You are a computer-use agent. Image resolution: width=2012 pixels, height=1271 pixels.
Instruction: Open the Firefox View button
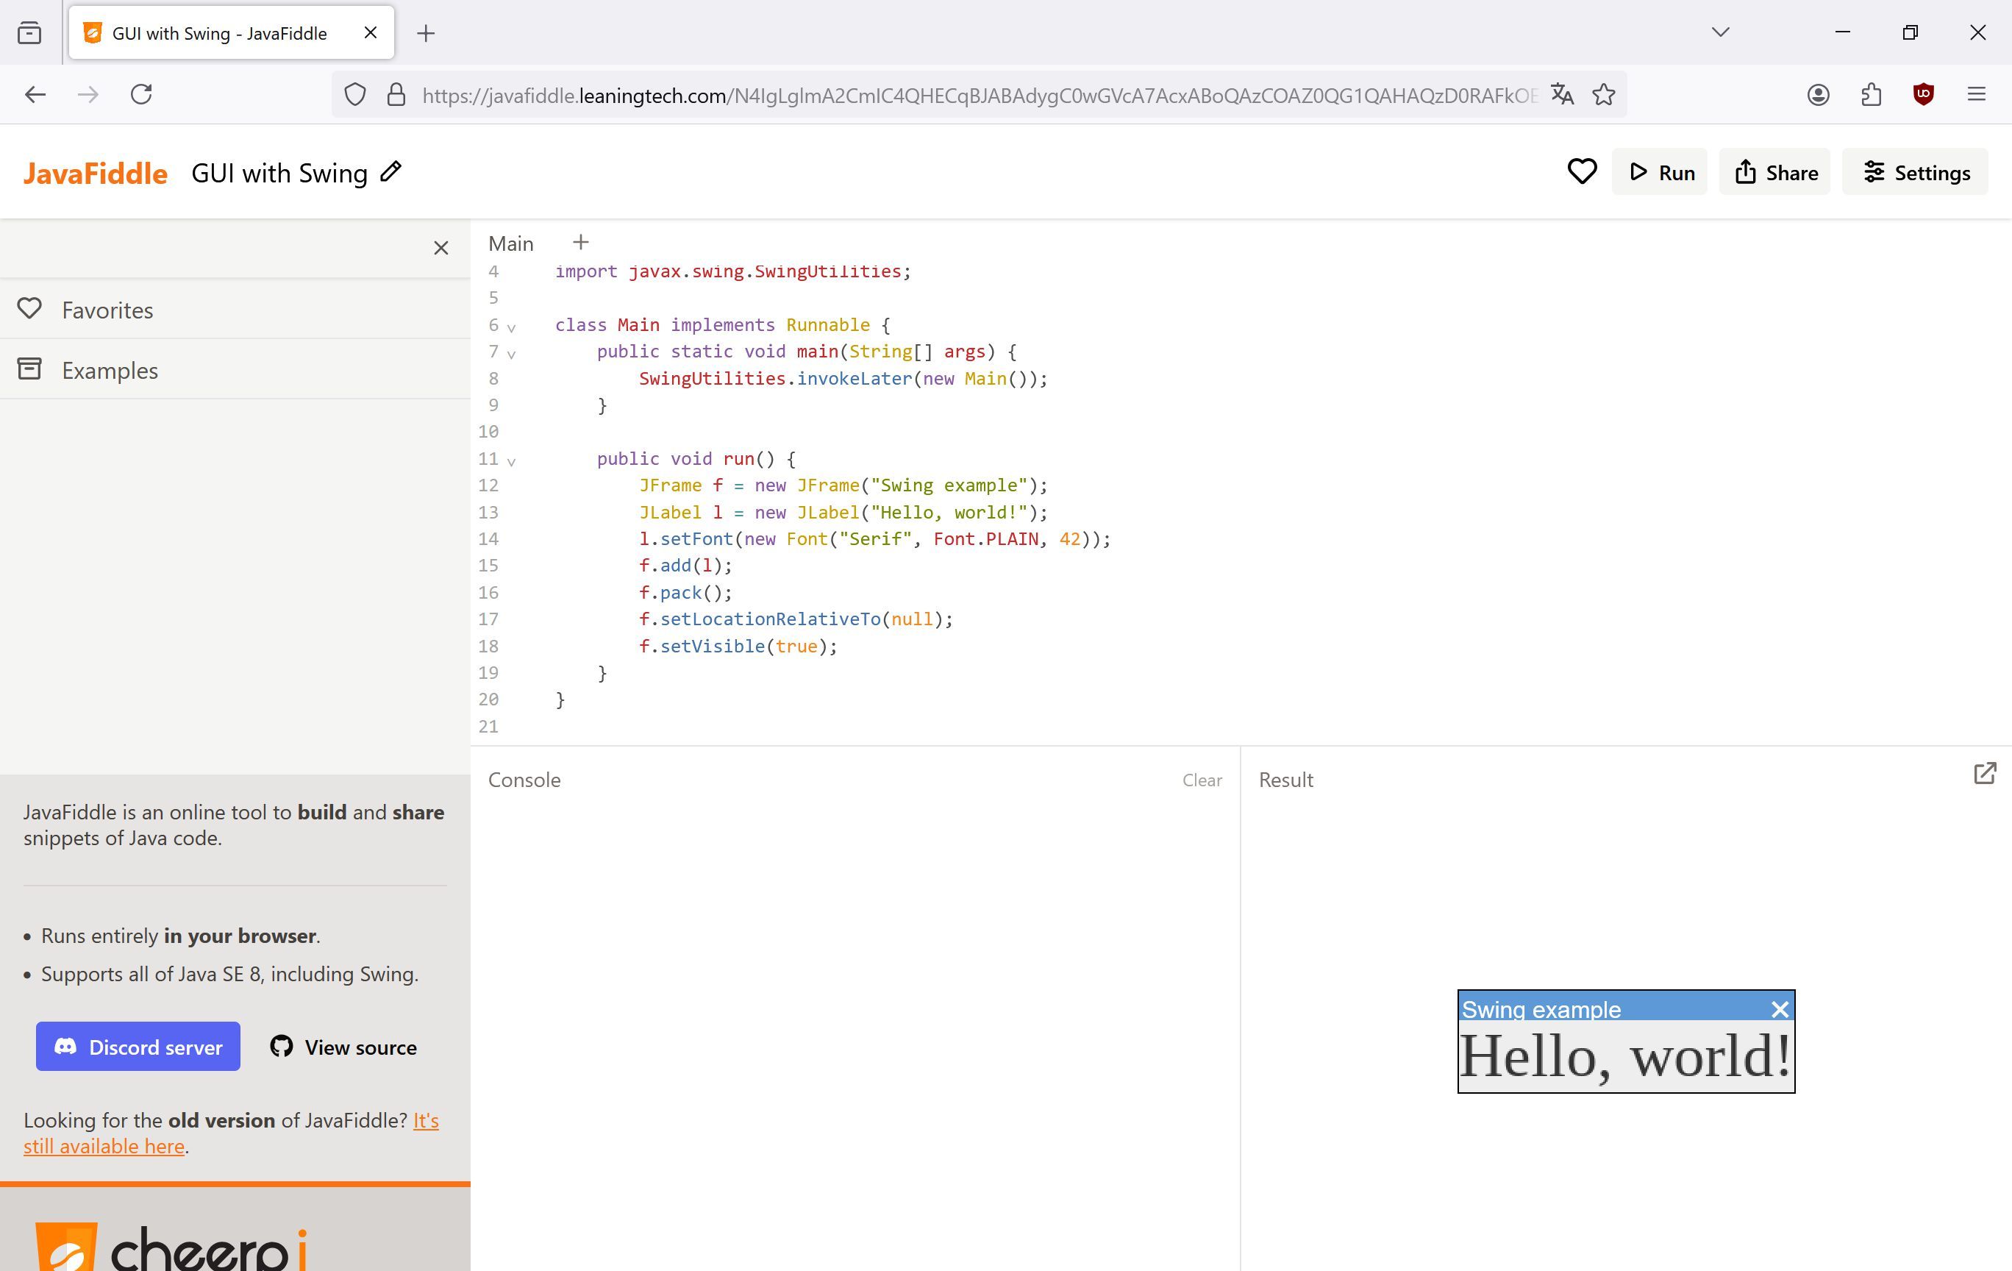coord(29,32)
